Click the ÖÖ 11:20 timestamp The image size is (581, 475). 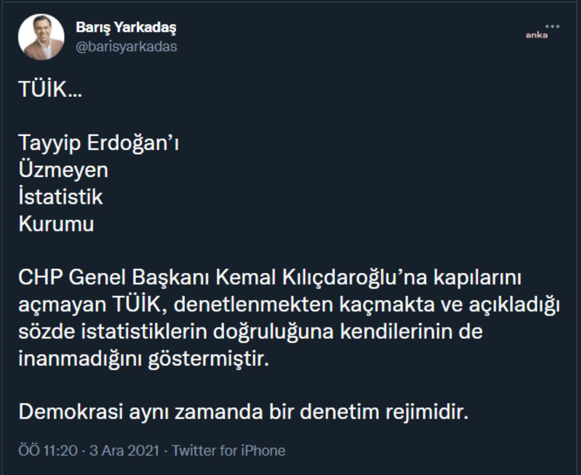coord(47,451)
